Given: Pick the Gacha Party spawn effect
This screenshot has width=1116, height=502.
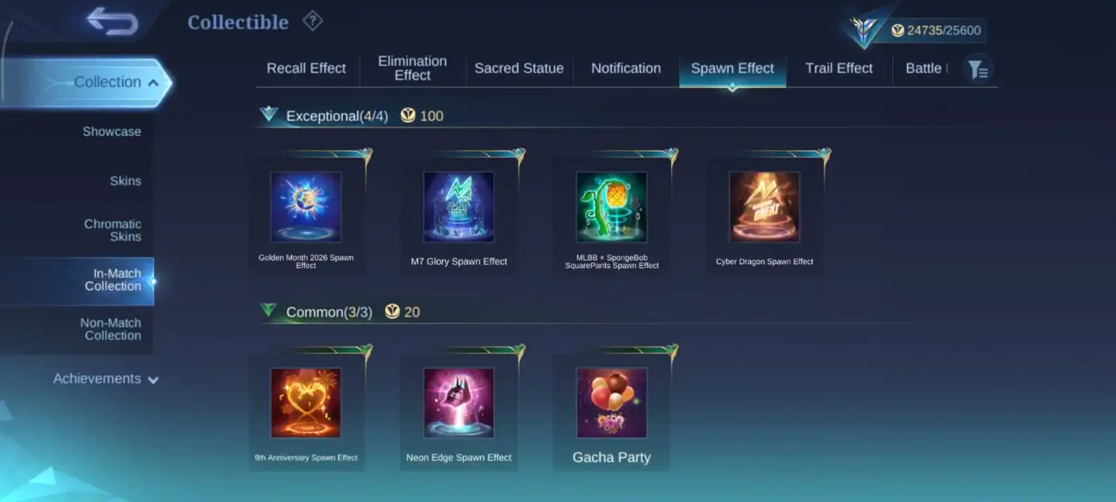Looking at the screenshot, I should (x=612, y=403).
